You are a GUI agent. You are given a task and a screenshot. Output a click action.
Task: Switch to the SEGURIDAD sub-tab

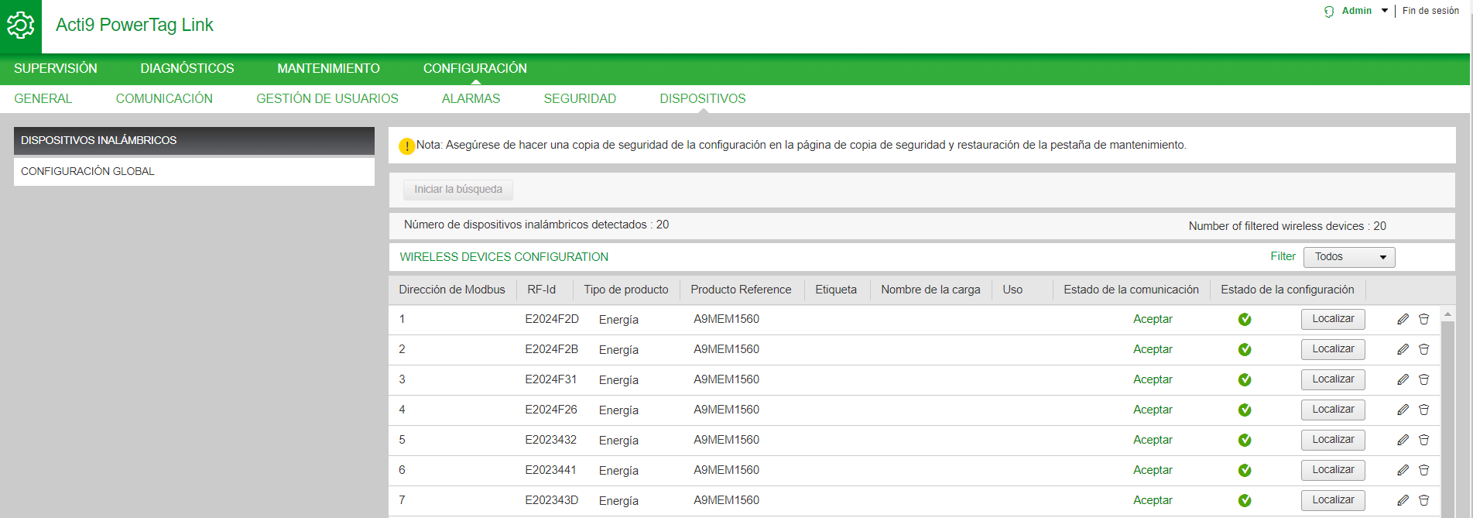point(580,98)
